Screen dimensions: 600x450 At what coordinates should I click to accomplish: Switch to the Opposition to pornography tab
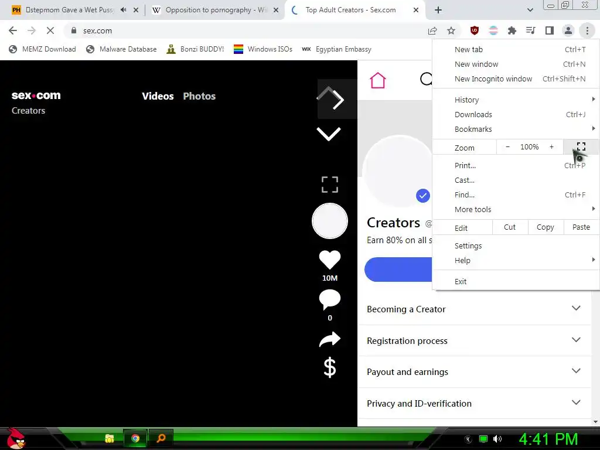pos(215,10)
